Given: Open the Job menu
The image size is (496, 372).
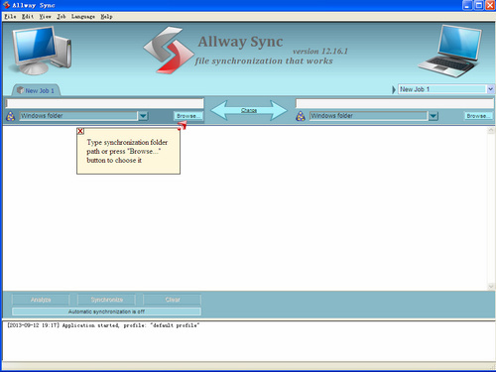Looking at the screenshot, I should 62,17.
